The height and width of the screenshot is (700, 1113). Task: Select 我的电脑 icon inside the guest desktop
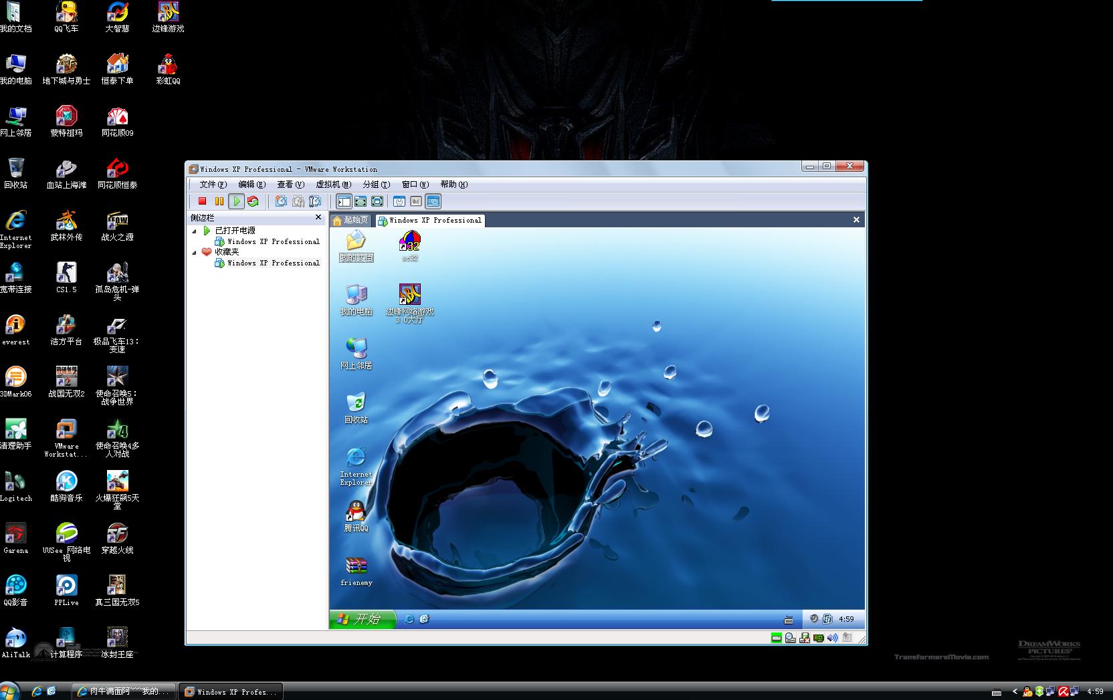[x=356, y=300]
